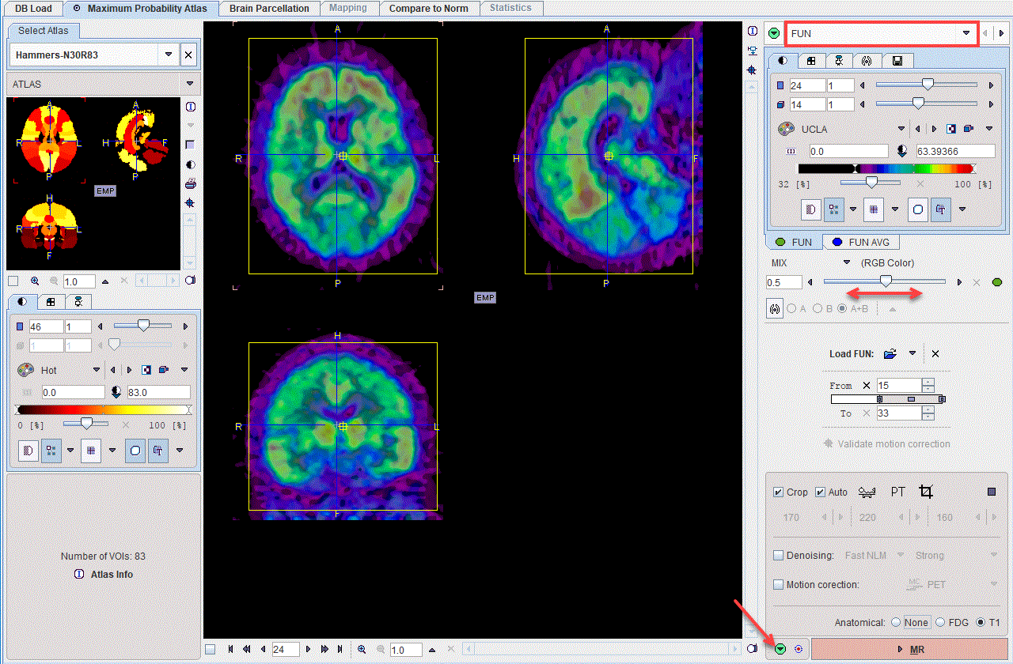Viewport: 1013px width, 664px height.
Task: Click the Atlas Info button
Action: coord(104,575)
